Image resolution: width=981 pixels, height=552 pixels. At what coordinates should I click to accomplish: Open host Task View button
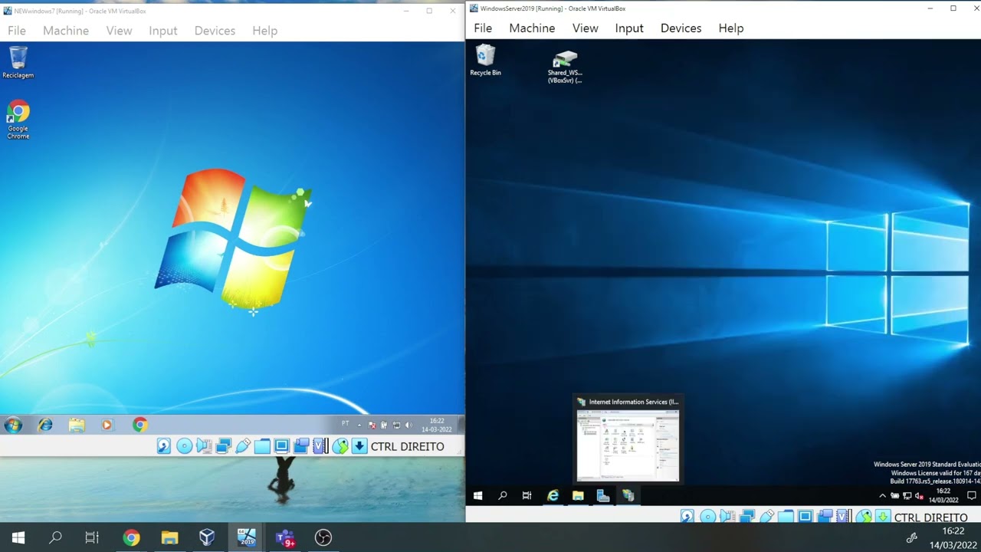pyautogui.click(x=92, y=537)
